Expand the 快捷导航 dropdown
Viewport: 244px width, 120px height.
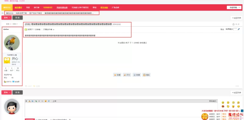[x=234, y=7]
